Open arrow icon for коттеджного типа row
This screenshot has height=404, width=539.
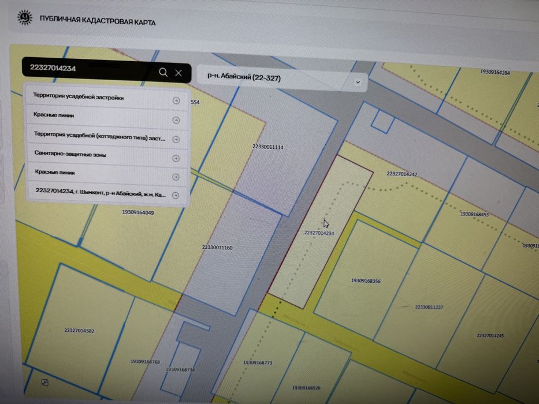pyautogui.click(x=176, y=139)
